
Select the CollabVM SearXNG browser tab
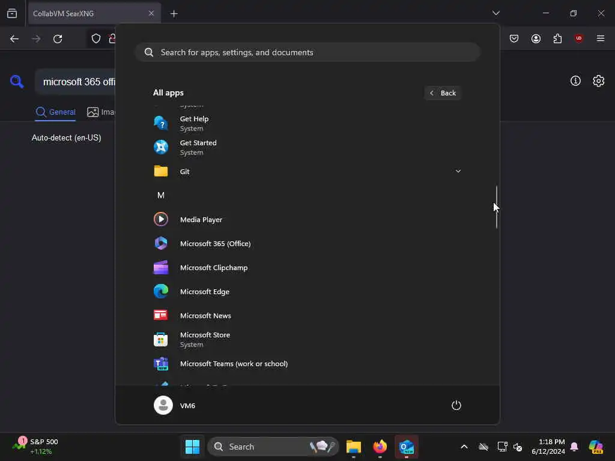(x=94, y=14)
